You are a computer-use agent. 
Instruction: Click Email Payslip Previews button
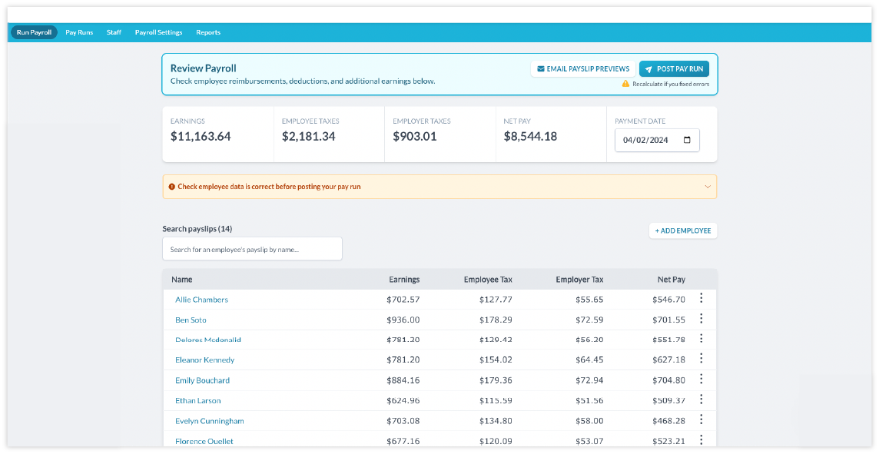(x=582, y=69)
